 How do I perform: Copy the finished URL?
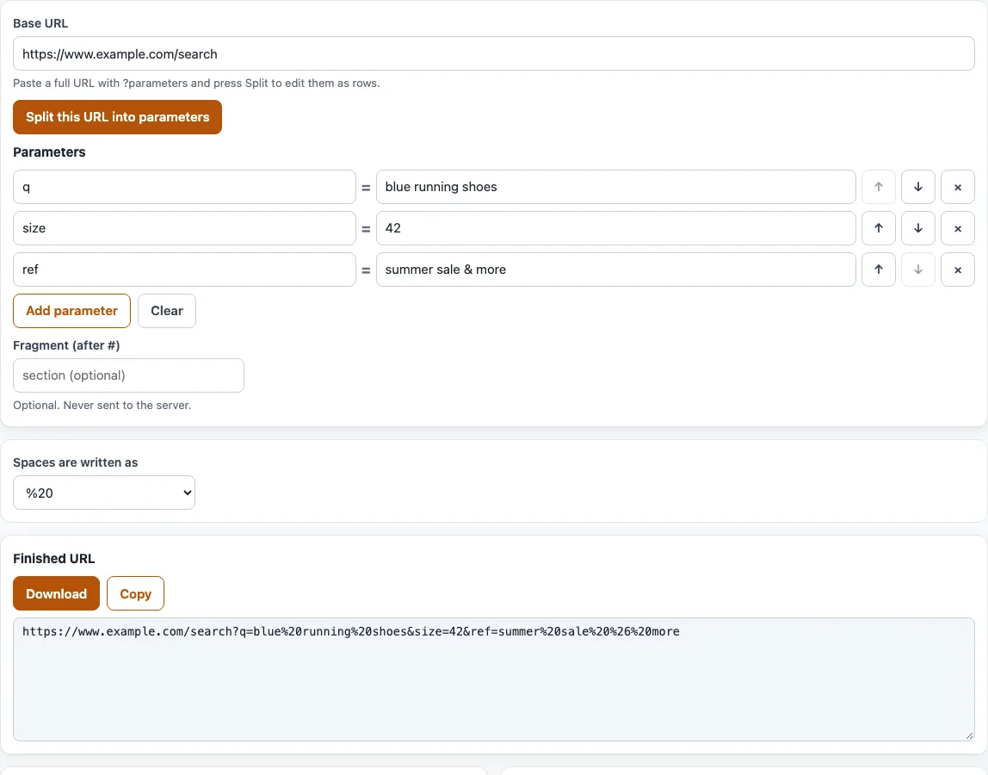click(x=135, y=593)
